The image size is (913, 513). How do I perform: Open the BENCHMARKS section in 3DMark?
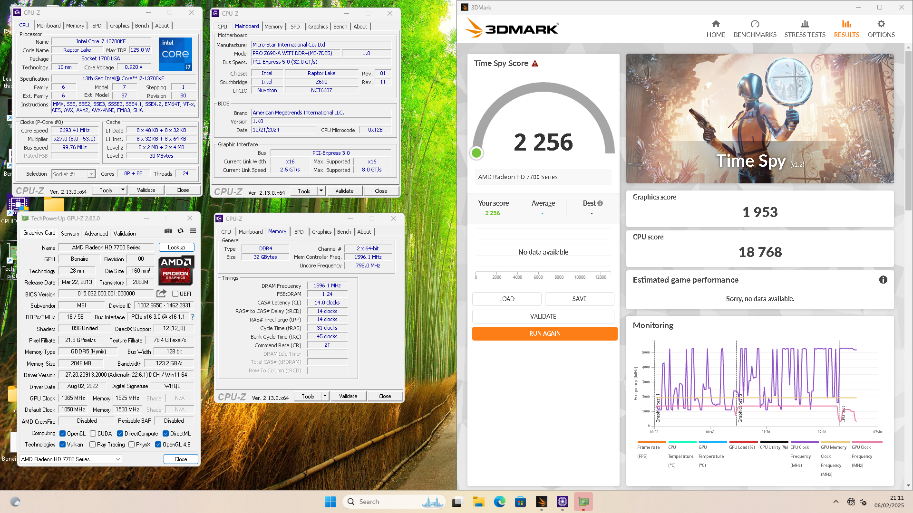tap(755, 29)
